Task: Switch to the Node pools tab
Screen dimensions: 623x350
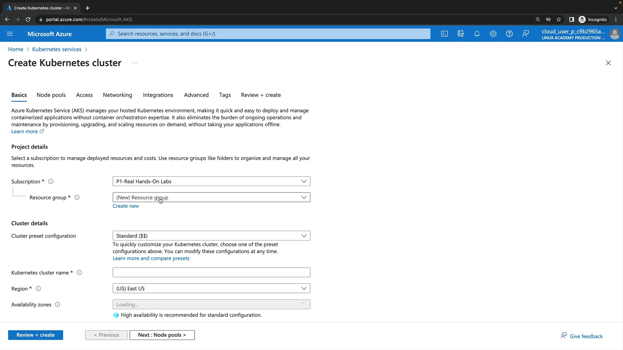Action: tap(51, 95)
